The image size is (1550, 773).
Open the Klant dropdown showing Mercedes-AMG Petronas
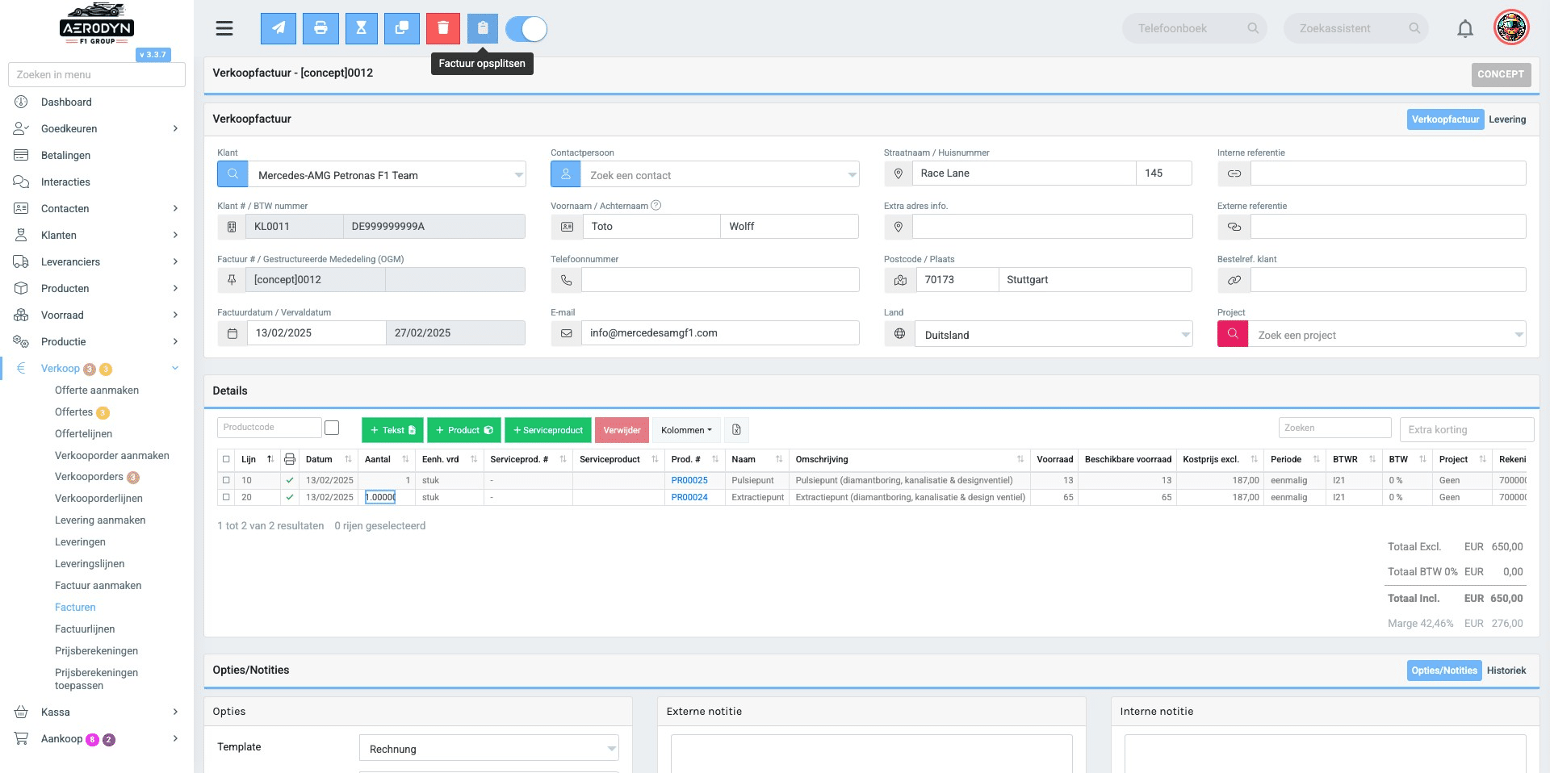pyautogui.click(x=387, y=175)
